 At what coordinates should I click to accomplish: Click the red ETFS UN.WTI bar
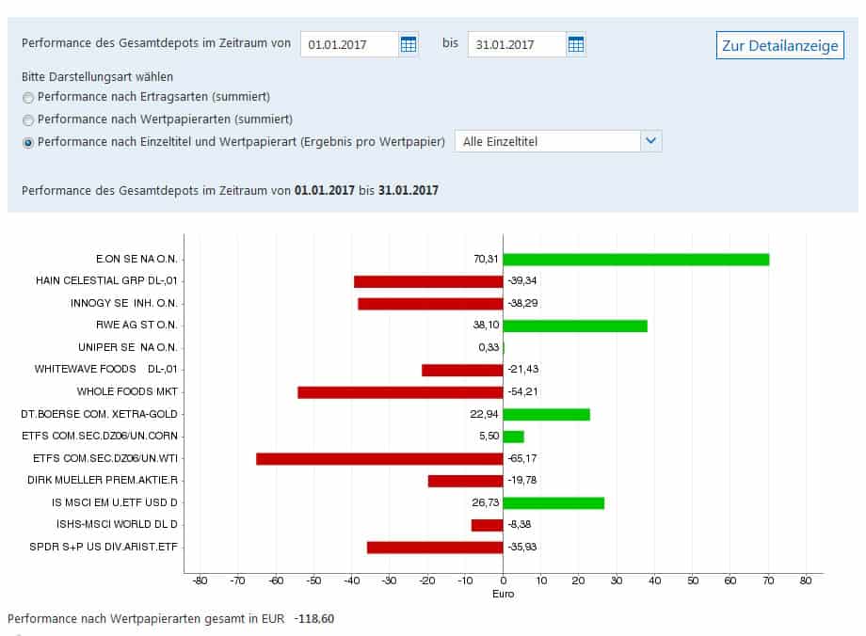380,459
